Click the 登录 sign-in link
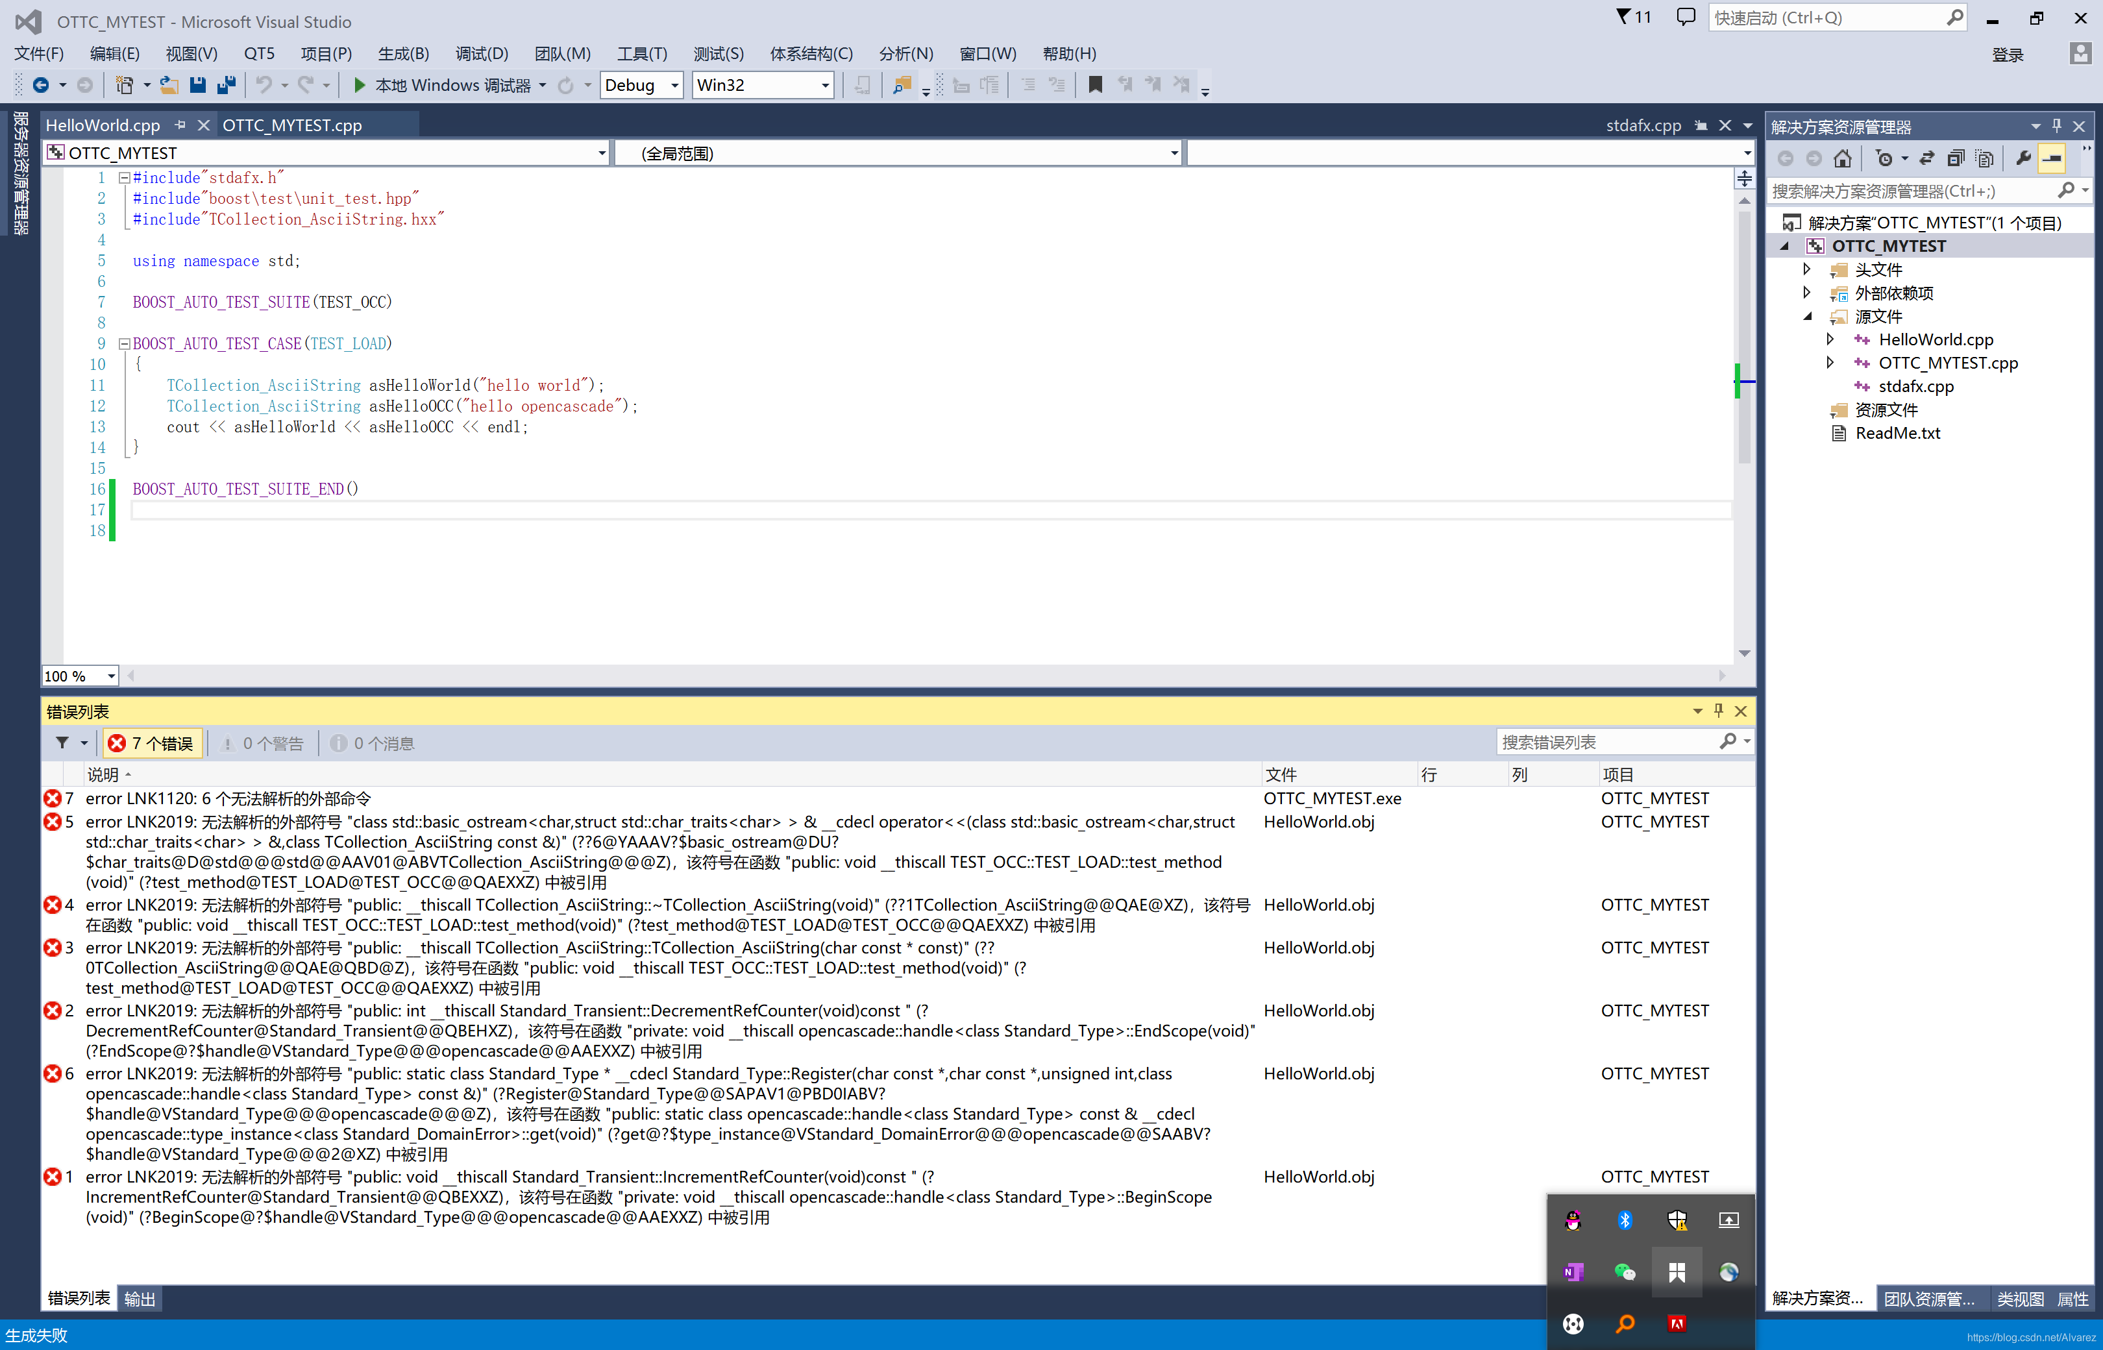Image resolution: width=2103 pixels, height=1350 pixels. (2008, 55)
